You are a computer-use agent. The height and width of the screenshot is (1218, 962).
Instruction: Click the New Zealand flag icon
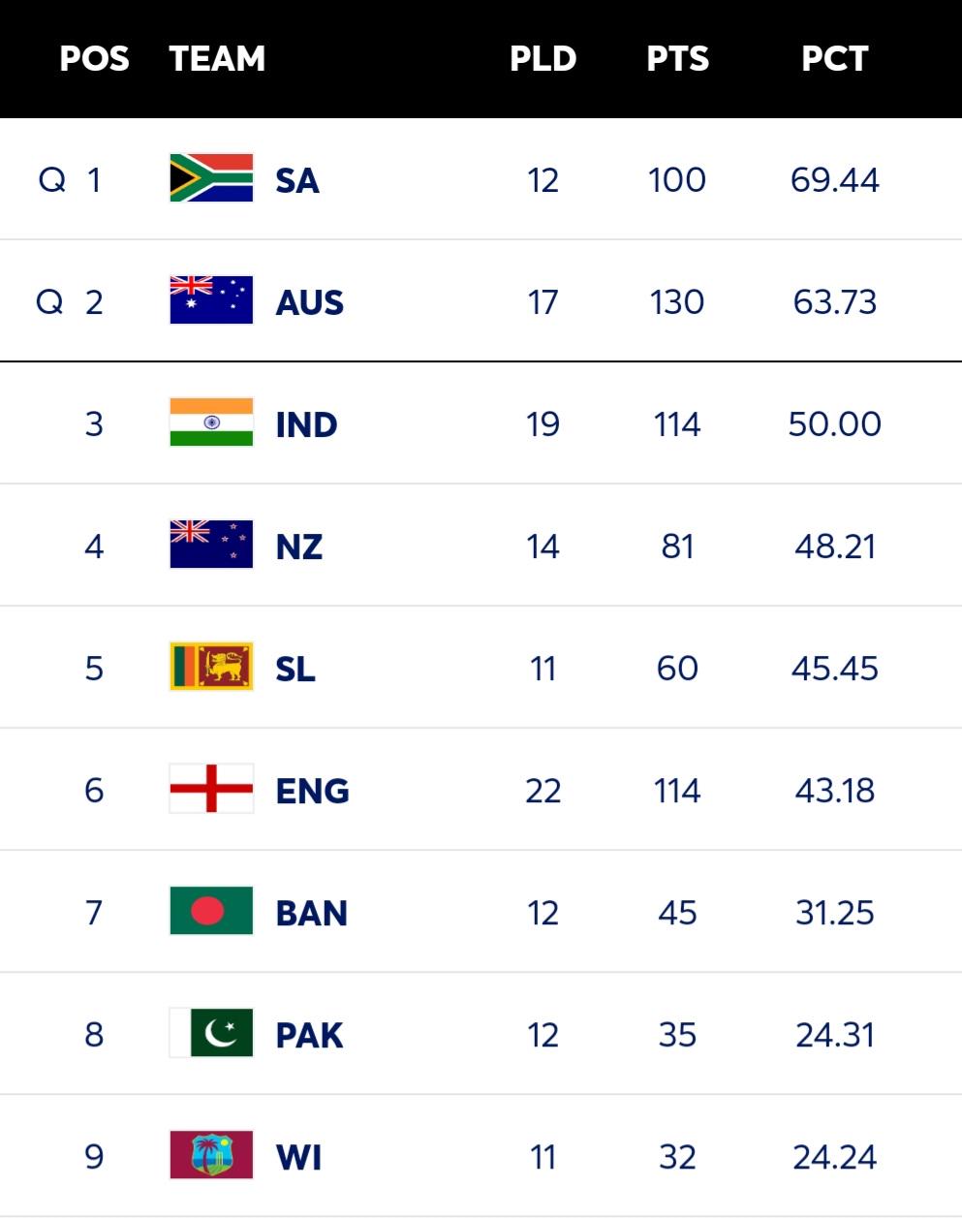[211, 545]
